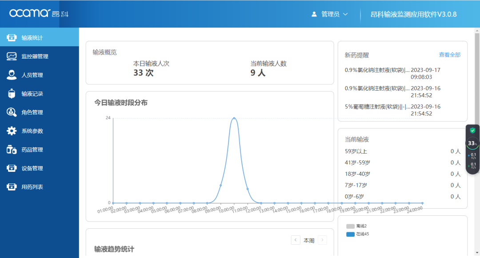Open 查看全部 to view all reminders
The image size is (480, 258).
click(449, 54)
